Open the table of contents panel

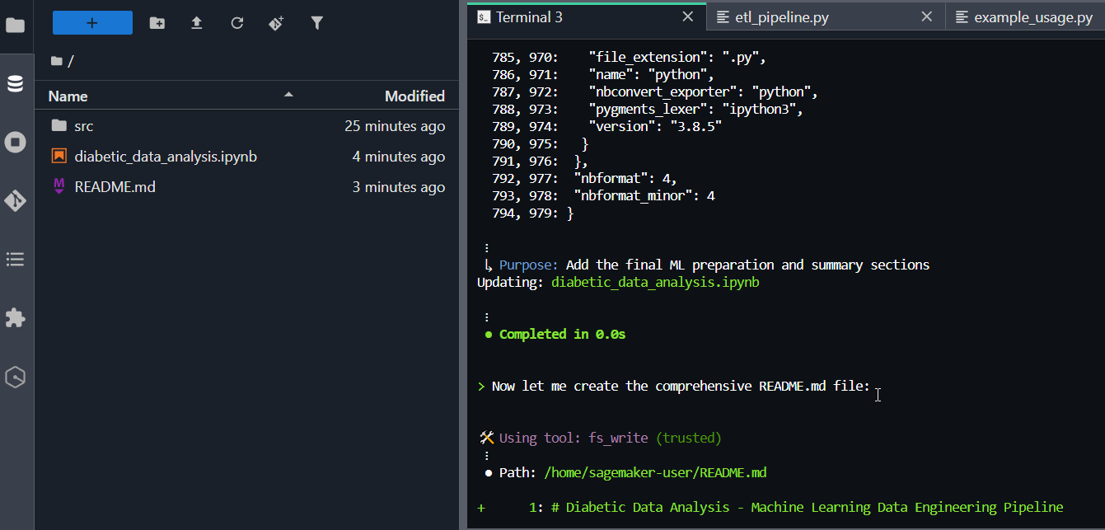(x=16, y=259)
